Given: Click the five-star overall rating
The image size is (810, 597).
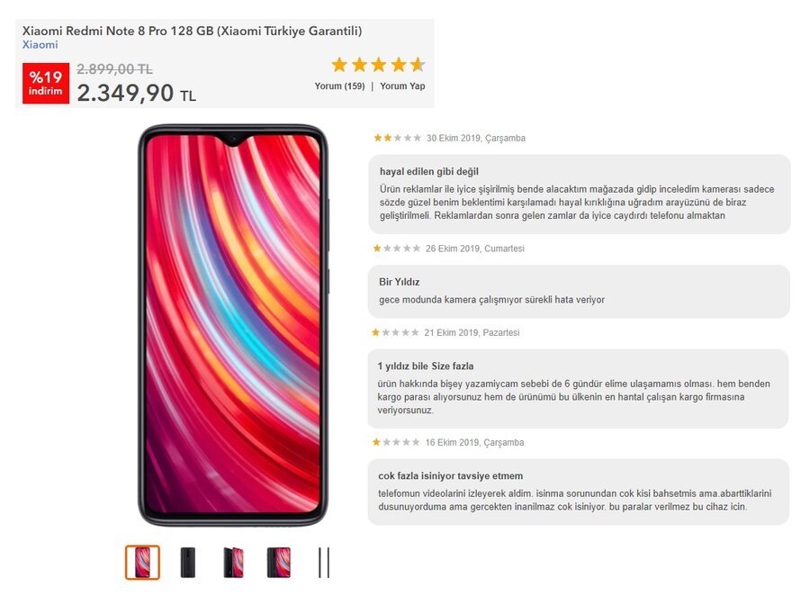Looking at the screenshot, I should coord(378,65).
